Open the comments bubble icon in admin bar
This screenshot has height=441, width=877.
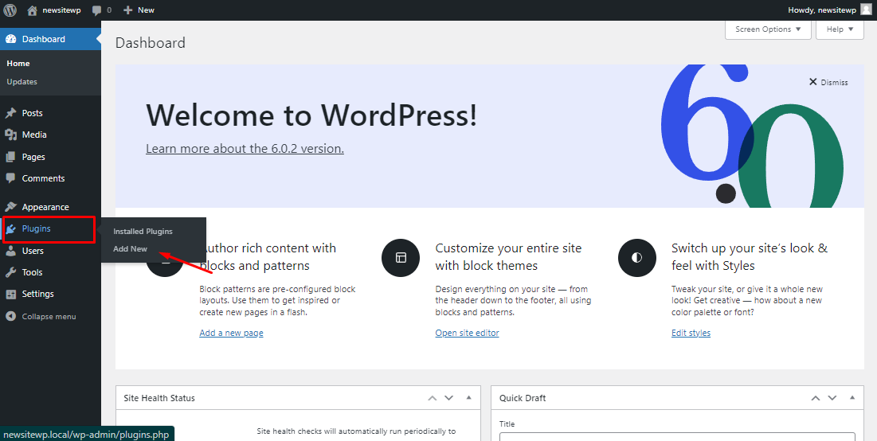97,10
